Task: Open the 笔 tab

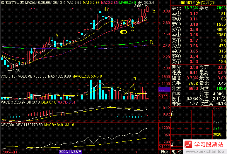Action: [x=173, y=152]
